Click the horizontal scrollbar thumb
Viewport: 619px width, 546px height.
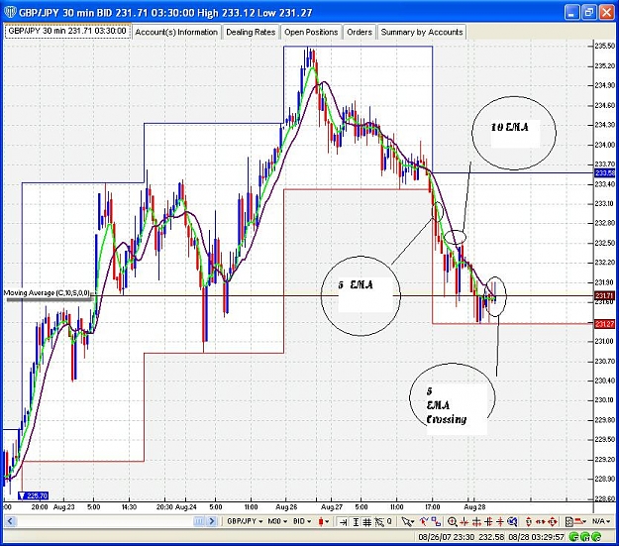pos(198,521)
